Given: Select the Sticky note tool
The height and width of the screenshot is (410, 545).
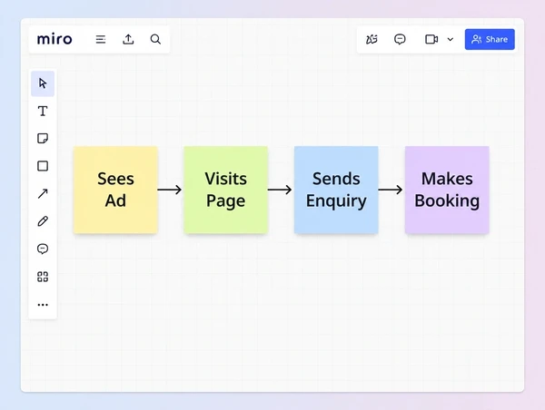Looking at the screenshot, I should tap(43, 139).
